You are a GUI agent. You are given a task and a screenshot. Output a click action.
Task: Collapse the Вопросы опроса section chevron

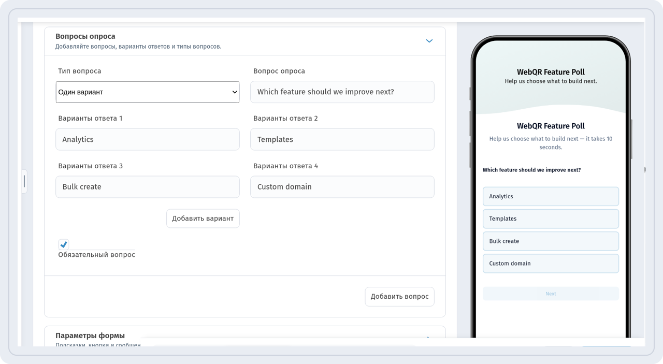tap(429, 41)
